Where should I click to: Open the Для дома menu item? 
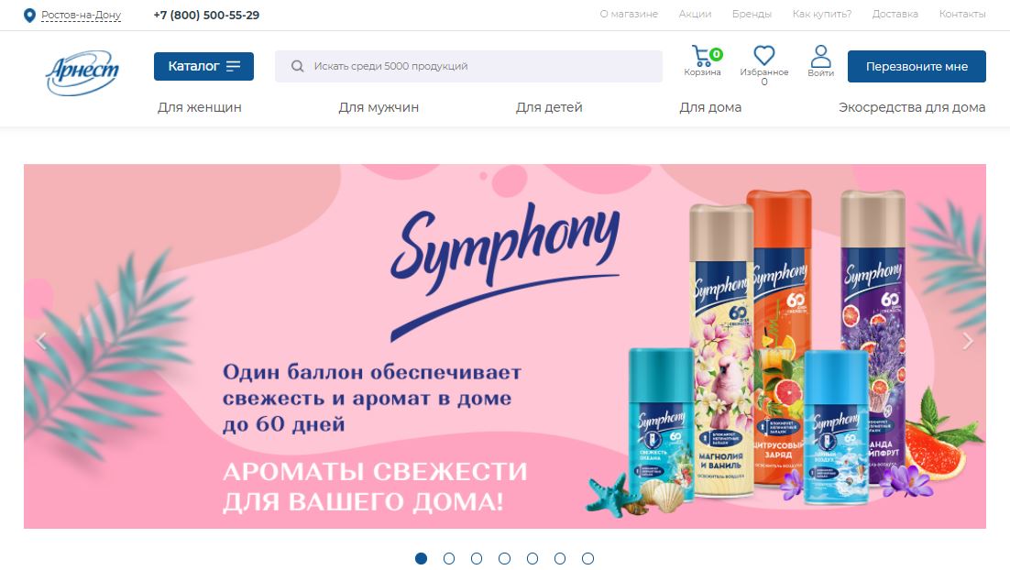(x=710, y=107)
